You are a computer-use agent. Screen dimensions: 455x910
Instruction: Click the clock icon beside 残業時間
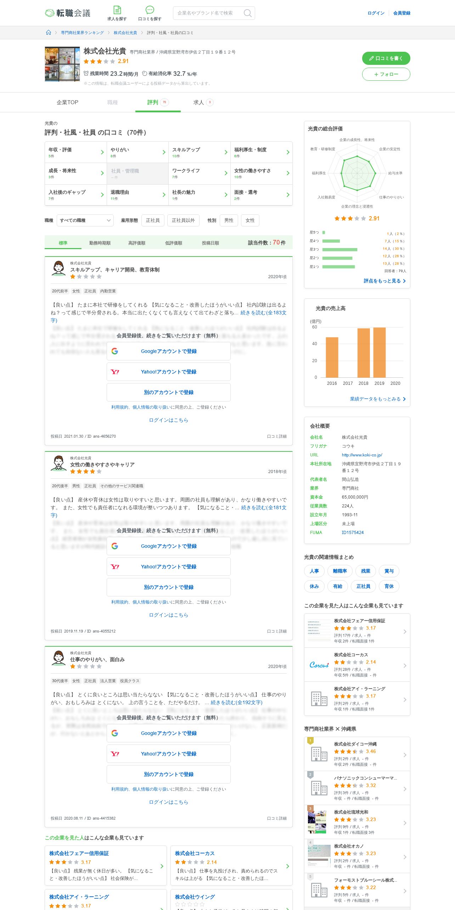pos(86,74)
